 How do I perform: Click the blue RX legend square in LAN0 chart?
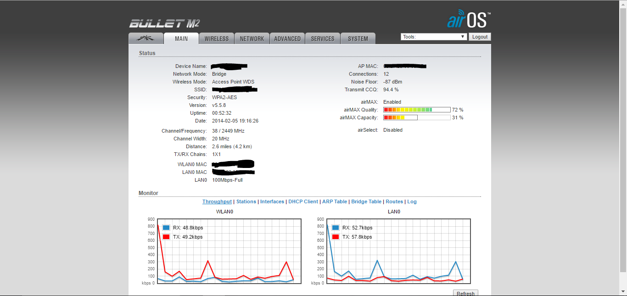(x=336, y=228)
